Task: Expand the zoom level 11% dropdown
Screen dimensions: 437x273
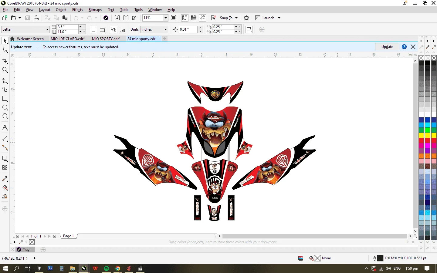Action: (166, 18)
